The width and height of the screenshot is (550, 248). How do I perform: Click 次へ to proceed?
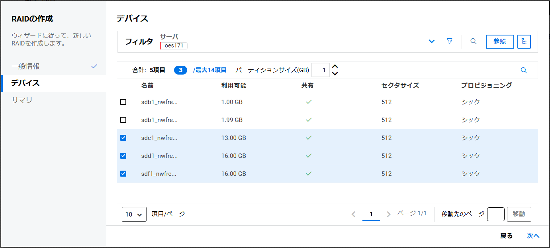[533, 236]
